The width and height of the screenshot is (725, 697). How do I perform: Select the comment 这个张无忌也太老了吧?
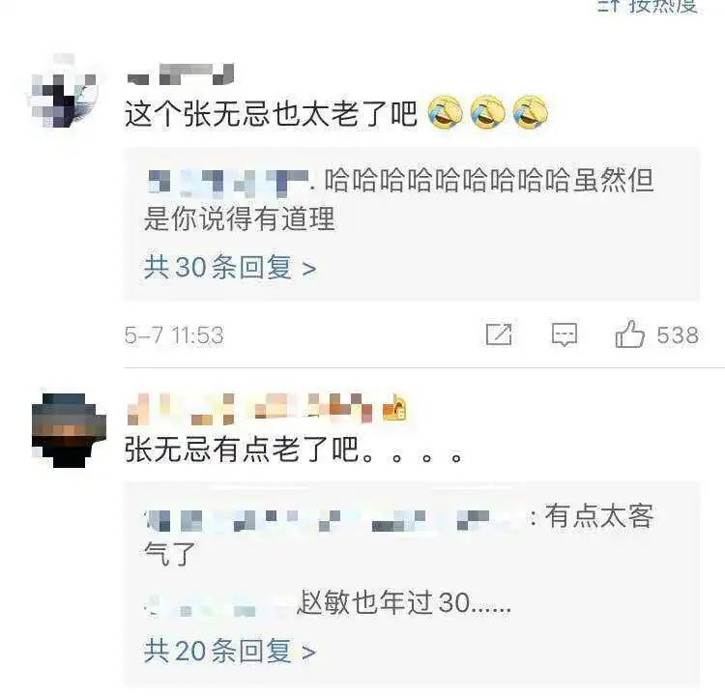point(271,113)
